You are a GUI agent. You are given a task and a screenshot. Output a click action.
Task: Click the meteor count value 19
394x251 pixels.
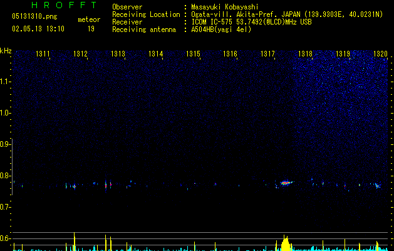[91, 29]
